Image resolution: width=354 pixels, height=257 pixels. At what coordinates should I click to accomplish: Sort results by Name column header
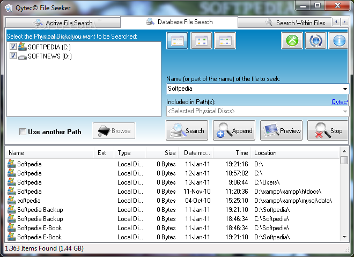click(x=50, y=153)
